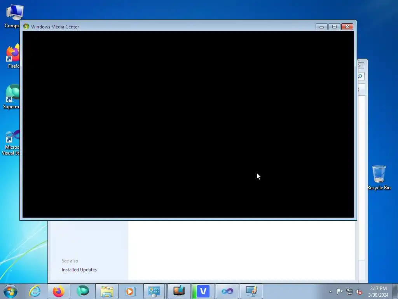Image resolution: width=398 pixels, height=299 pixels.
Task: Maximize the Windows Media Center window
Action: pos(334,27)
